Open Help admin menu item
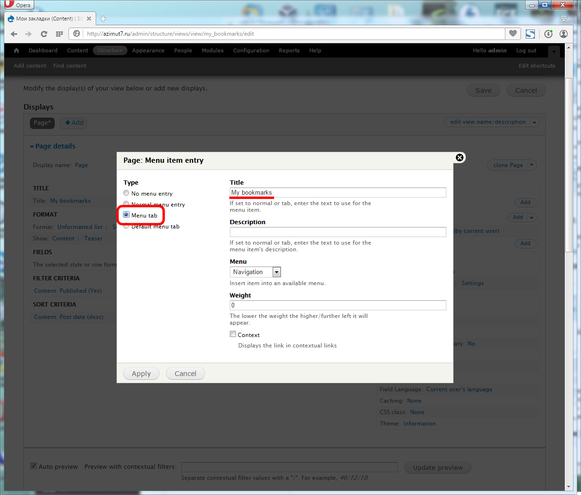This screenshot has width=581, height=495. coord(315,50)
